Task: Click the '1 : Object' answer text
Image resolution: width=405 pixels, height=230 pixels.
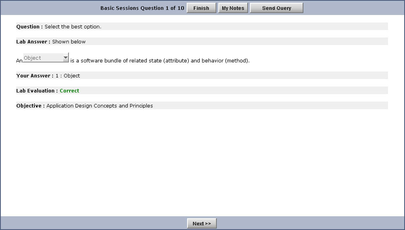Action: (68, 76)
